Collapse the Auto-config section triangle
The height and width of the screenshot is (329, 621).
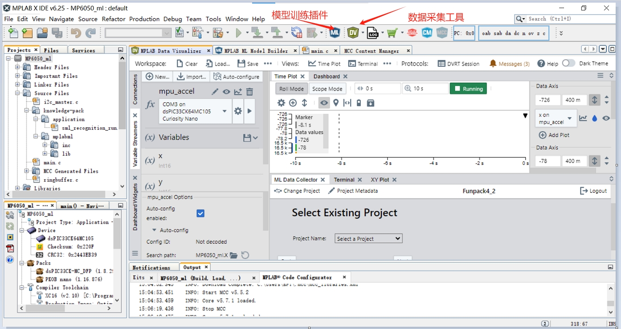(x=154, y=230)
